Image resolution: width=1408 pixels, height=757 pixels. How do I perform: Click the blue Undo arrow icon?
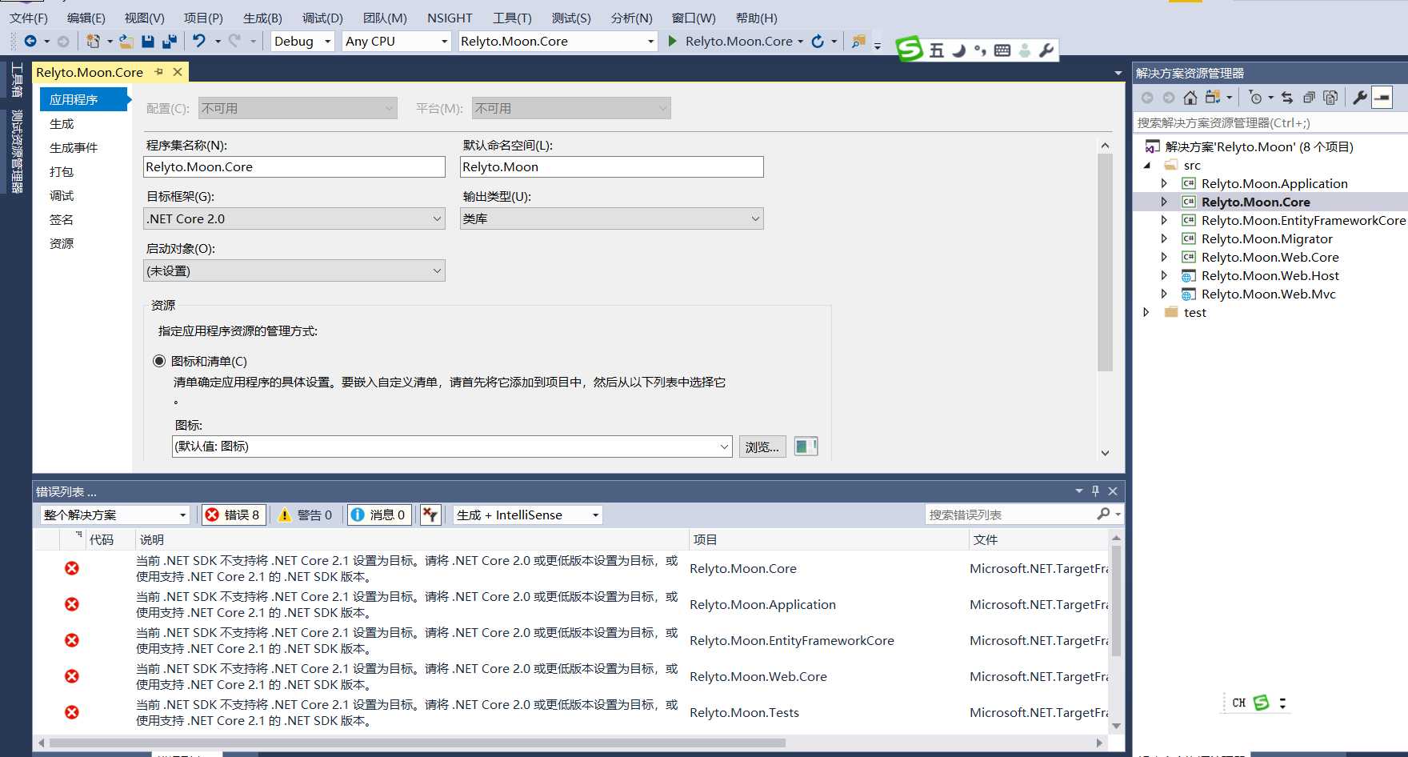click(199, 41)
